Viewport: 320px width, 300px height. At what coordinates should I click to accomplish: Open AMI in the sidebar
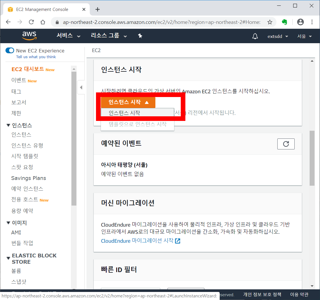(16, 233)
